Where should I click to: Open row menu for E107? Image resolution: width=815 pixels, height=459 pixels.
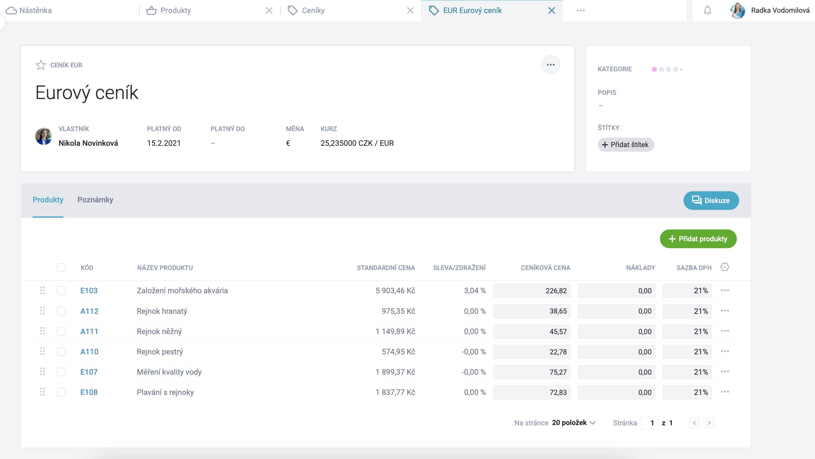[725, 371]
